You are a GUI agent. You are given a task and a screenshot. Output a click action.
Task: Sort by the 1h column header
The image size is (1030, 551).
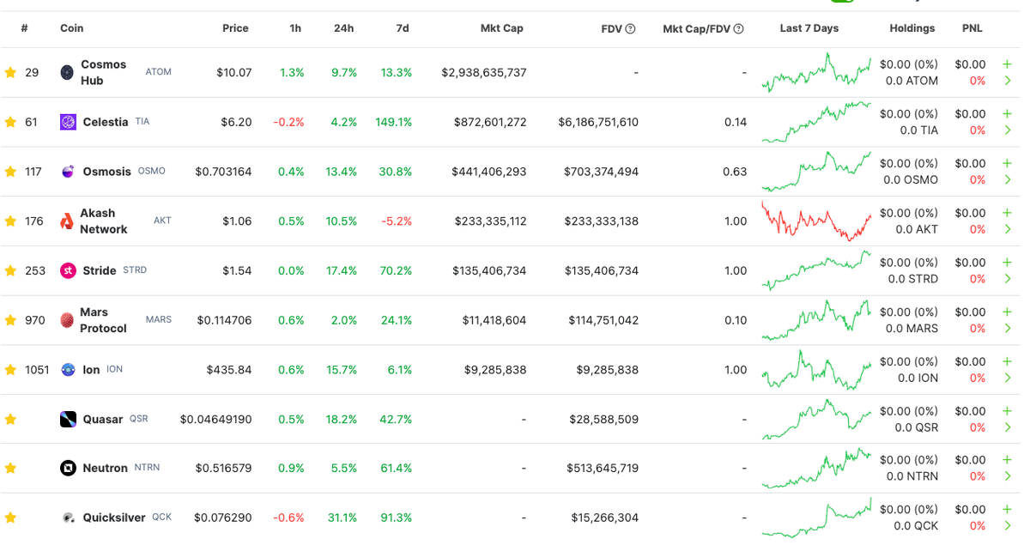(x=295, y=28)
